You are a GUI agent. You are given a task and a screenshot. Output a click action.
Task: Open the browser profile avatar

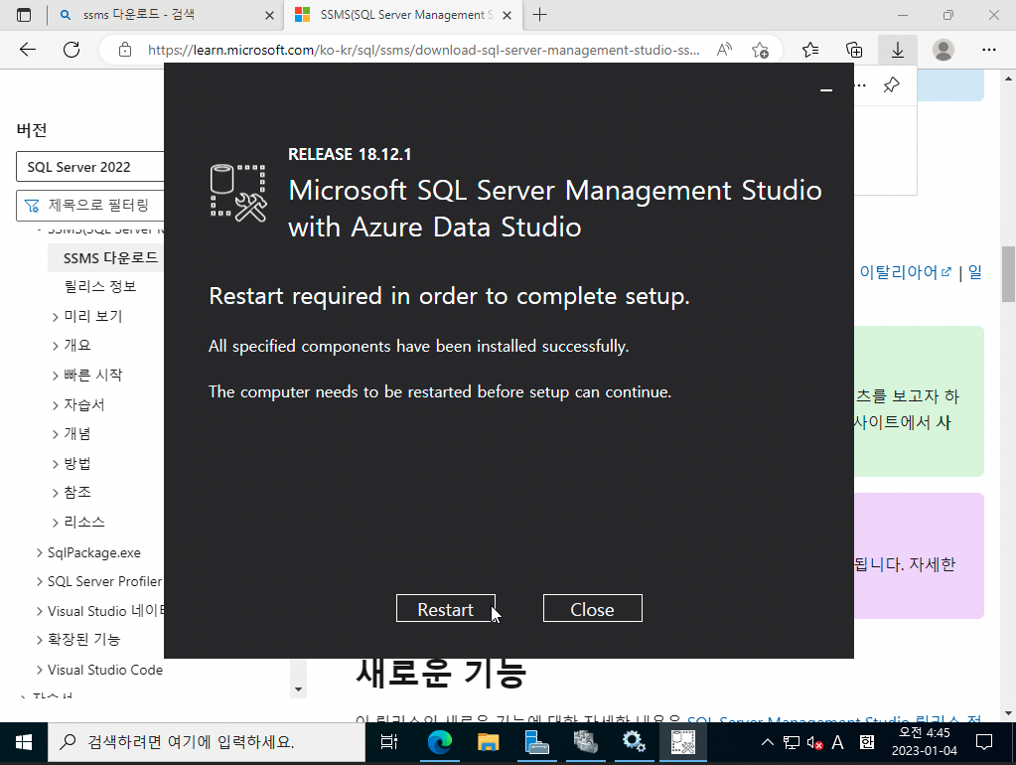point(943,50)
